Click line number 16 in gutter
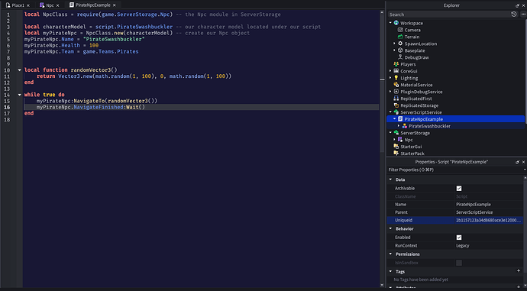The image size is (527, 291). [8, 107]
